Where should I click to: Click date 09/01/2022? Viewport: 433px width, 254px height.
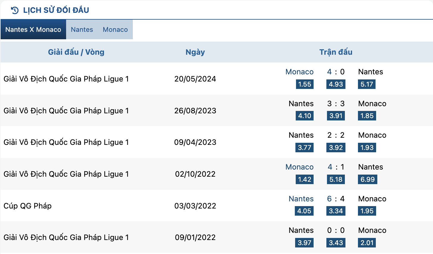pos(195,237)
